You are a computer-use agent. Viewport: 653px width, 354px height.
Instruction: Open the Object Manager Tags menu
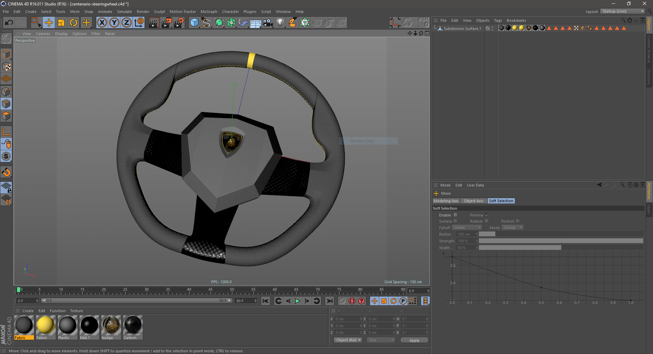tap(498, 20)
